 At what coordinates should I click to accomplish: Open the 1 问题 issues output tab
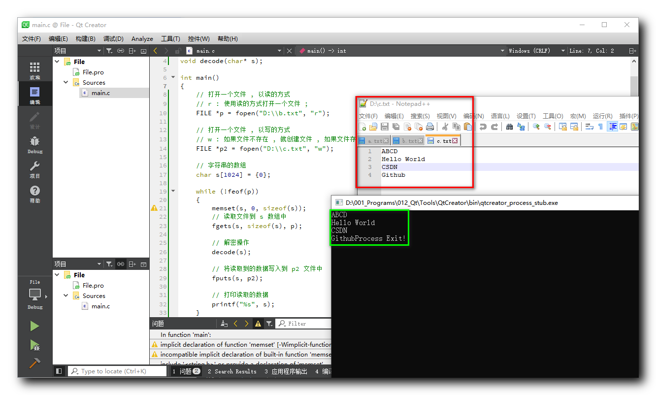tap(186, 371)
